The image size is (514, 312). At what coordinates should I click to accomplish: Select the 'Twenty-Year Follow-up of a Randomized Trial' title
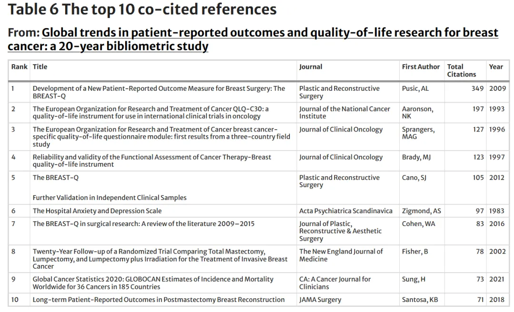pyautogui.click(x=160, y=259)
